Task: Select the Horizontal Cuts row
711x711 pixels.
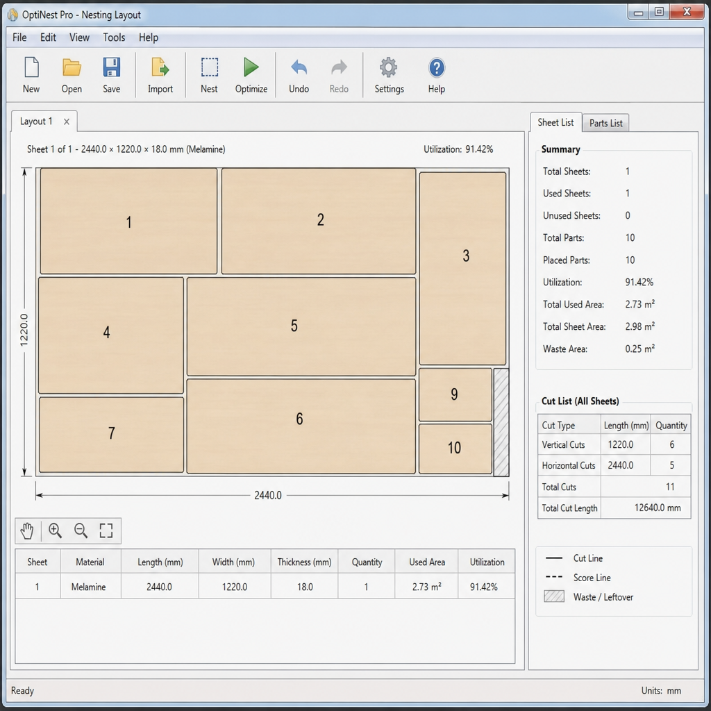Action: pos(614,465)
